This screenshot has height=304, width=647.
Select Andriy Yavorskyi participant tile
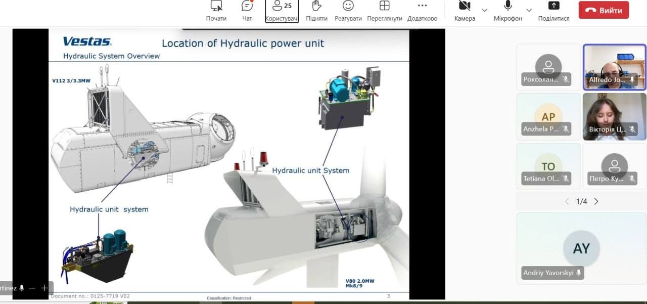[x=581, y=248]
